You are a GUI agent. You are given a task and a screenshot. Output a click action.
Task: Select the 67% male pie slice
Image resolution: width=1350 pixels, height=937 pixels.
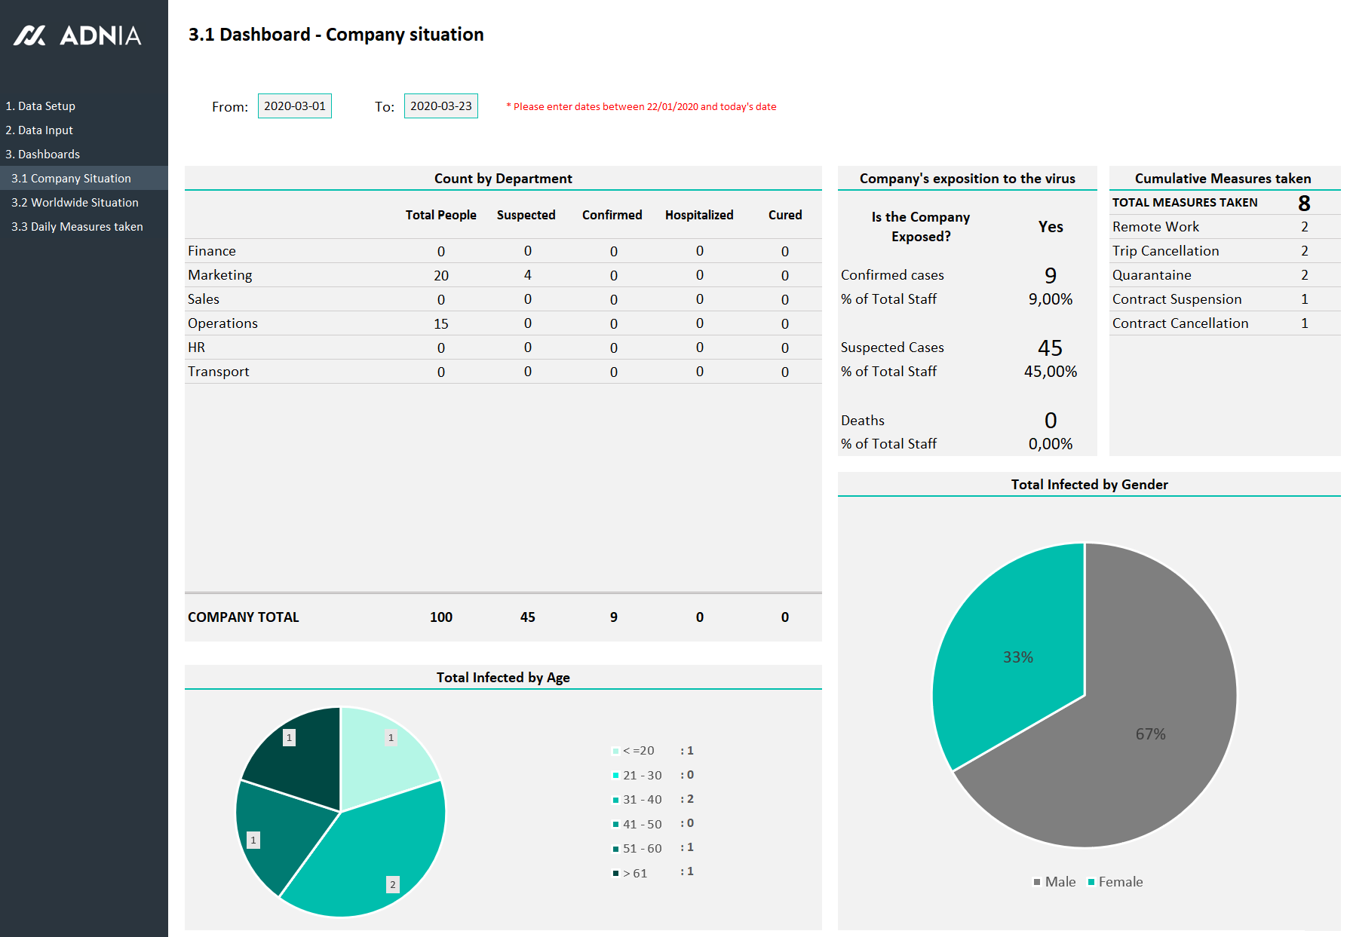(x=1146, y=739)
